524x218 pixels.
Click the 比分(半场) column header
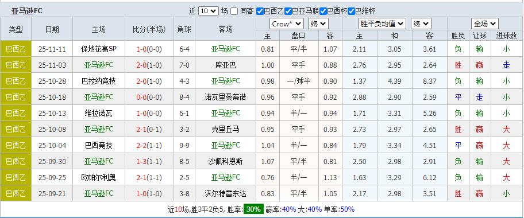coord(149,29)
